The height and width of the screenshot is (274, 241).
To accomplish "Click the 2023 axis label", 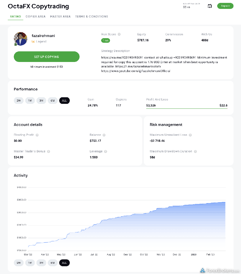I will point(194,254).
